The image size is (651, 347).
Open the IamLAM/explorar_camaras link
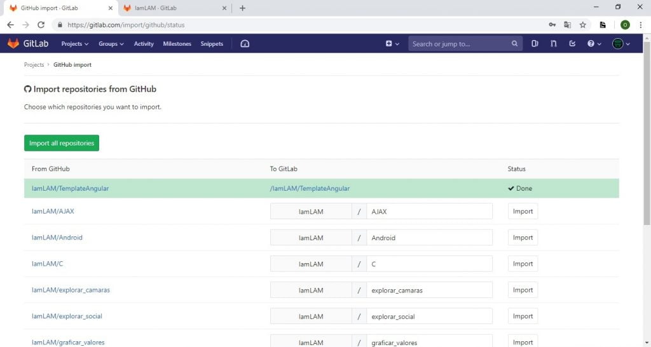[71, 290]
